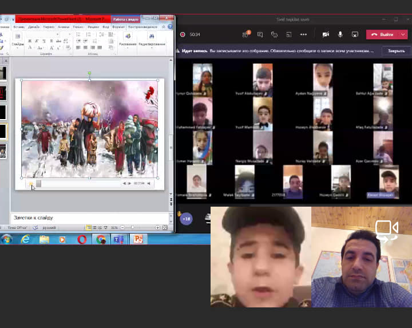Open the Teams breakout rooms icon

[289, 34]
